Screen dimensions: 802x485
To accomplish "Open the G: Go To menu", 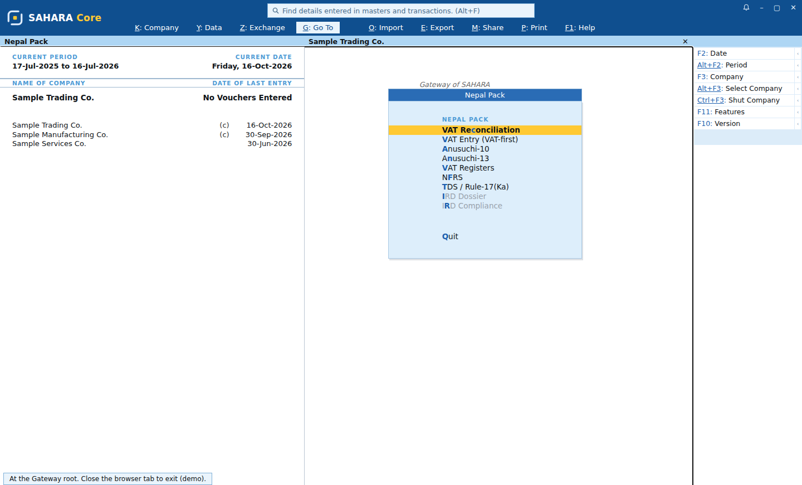I will 318,27.
